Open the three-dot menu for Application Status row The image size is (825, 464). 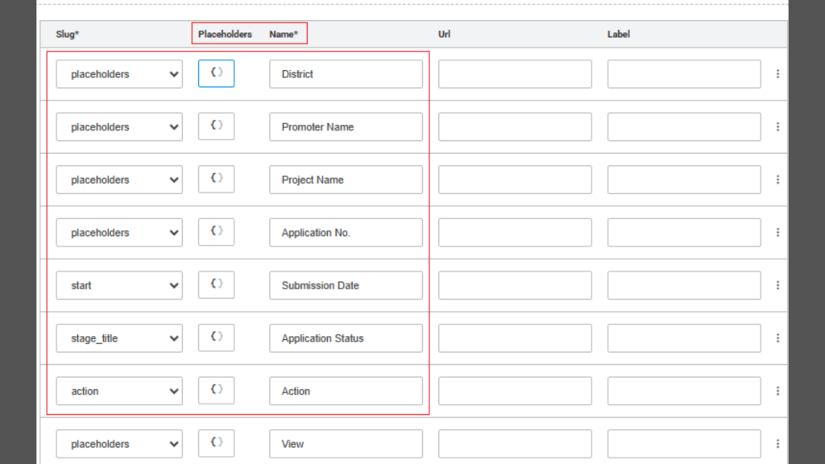pyautogui.click(x=777, y=338)
